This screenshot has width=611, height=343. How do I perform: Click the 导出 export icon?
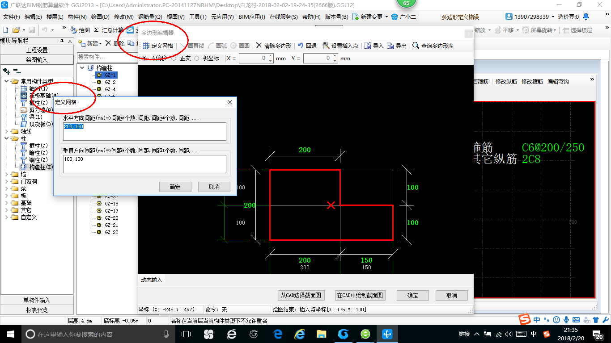[390, 46]
